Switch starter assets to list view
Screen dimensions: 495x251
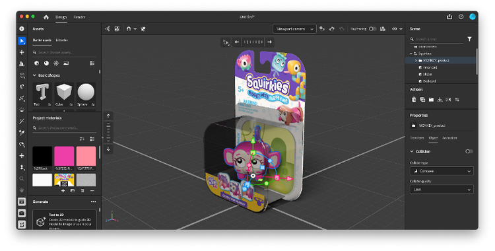point(92,63)
